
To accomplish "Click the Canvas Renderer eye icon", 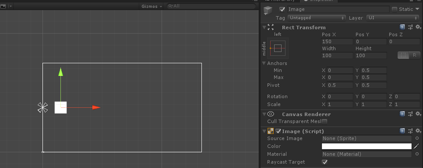I will tap(271, 114).
